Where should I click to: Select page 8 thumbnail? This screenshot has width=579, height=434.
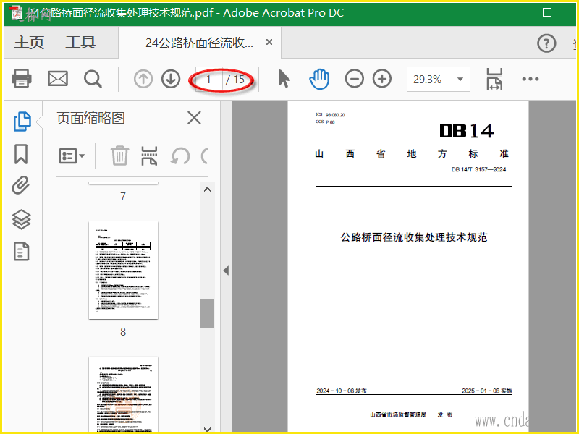(x=123, y=270)
